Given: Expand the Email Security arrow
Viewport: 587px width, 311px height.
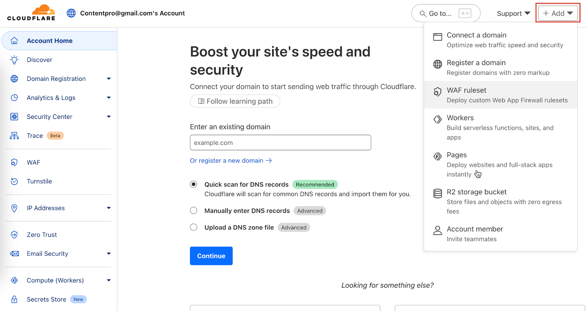Looking at the screenshot, I should pyautogui.click(x=109, y=254).
